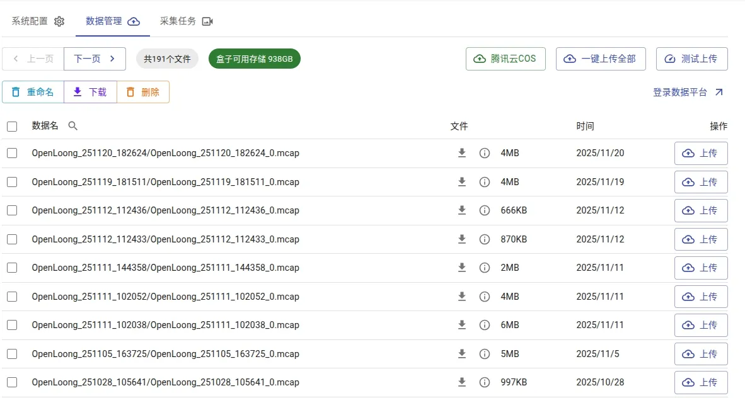Open the 登录数据平台 link
The height and width of the screenshot is (398, 745).
[x=688, y=93]
